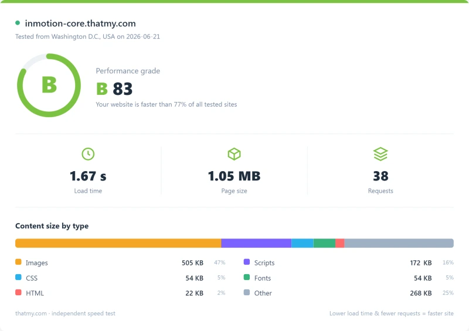Image resolution: width=469 pixels, height=331 pixels.
Task: Click the 'CSS' legend label
Action: pos(32,278)
